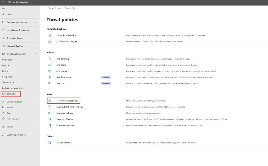Screen dimensions: 268x166
Task: Open the app launcher grid icon
Action: (3, 2)
